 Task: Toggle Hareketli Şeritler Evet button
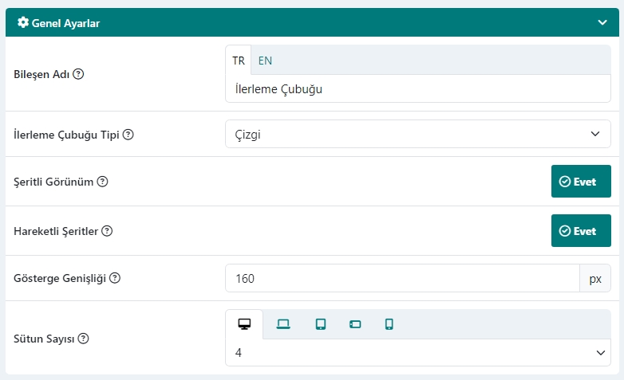click(x=581, y=230)
